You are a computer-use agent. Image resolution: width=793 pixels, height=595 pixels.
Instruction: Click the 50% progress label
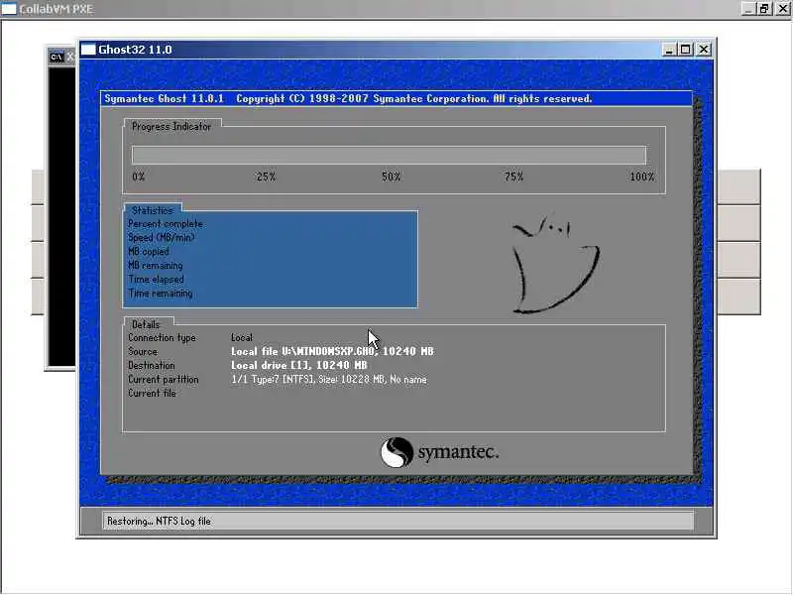[x=391, y=177]
